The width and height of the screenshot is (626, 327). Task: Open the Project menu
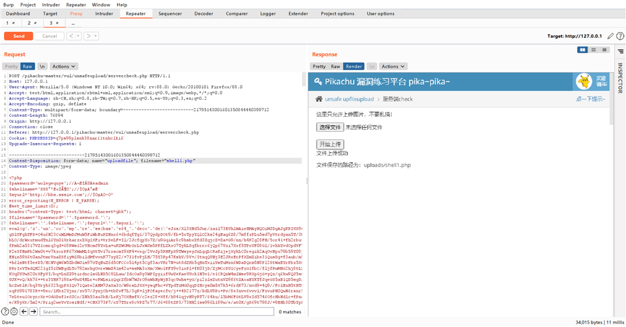click(28, 5)
